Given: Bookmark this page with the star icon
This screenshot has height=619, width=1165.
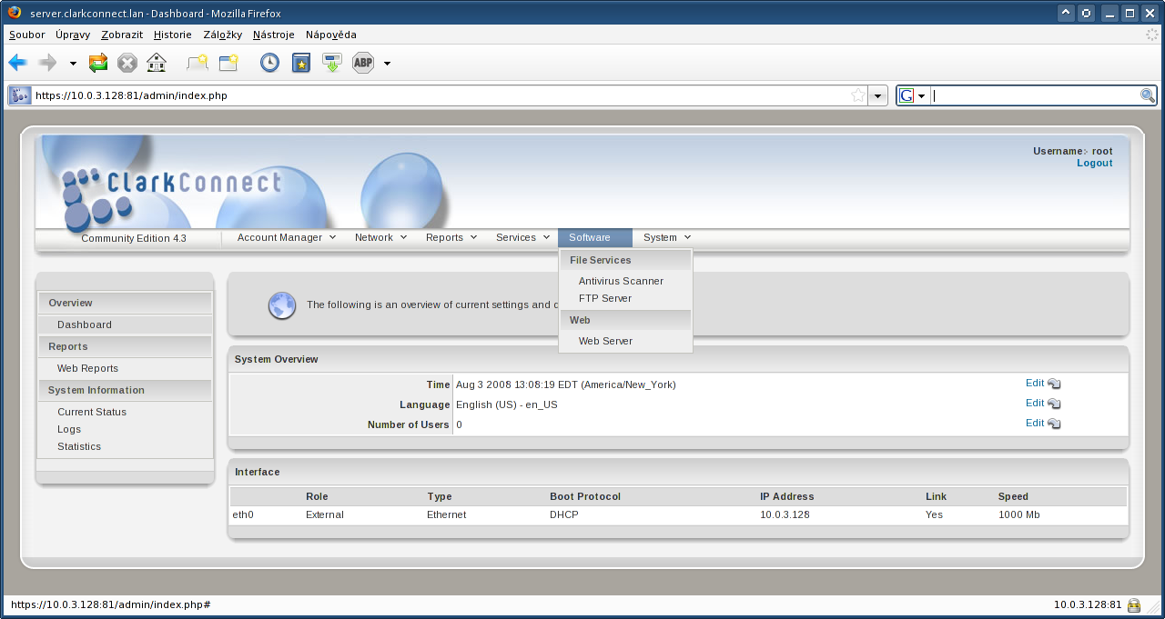Looking at the screenshot, I should pos(858,95).
